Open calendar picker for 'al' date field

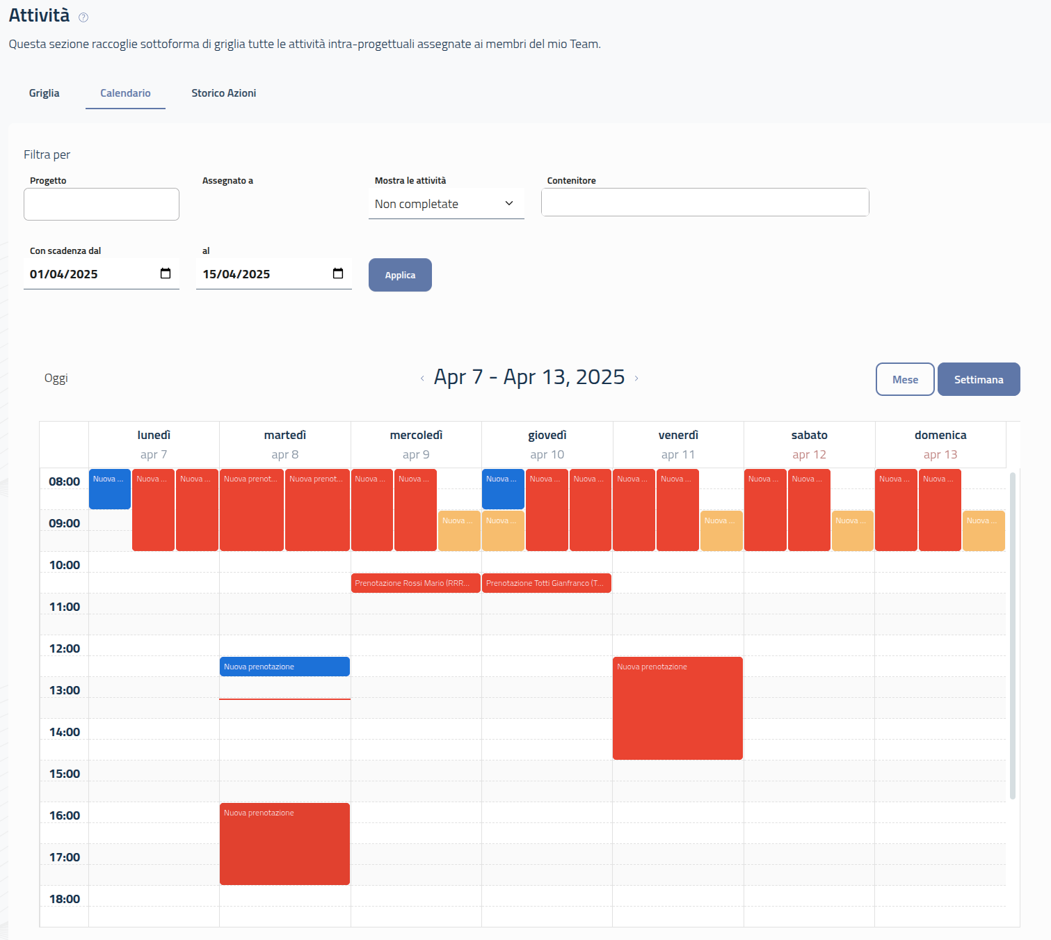[x=338, y=273]
